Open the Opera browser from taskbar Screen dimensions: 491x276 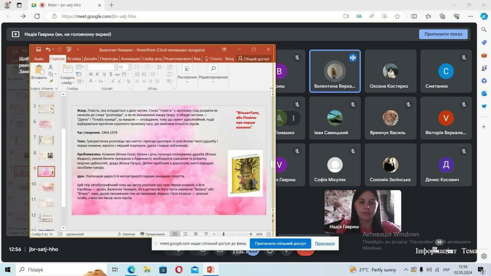pos(178,270)
